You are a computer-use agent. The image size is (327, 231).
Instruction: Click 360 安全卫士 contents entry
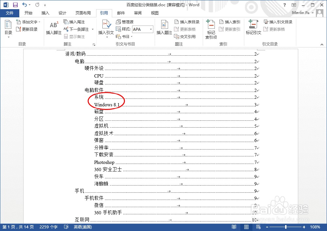pyautogui.click(x=176, y=169)
